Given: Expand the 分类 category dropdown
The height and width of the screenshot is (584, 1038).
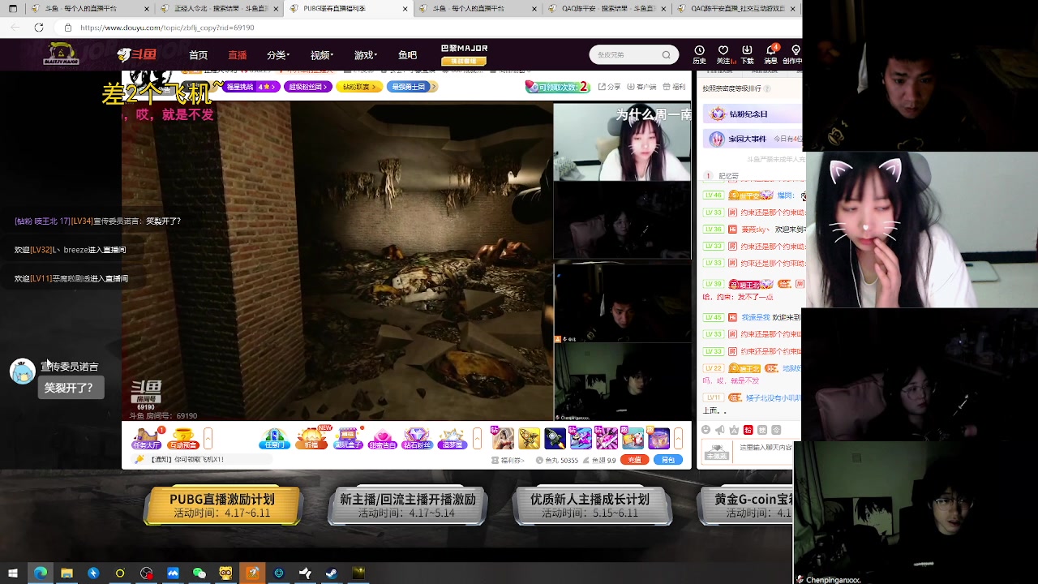Looking at the screenshot, I should 278,55.
